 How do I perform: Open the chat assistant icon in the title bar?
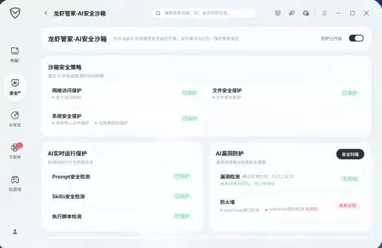[306, 13]
